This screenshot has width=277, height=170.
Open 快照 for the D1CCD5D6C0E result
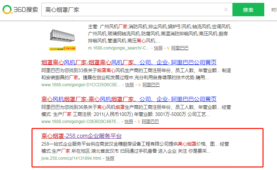pos(129,85)
